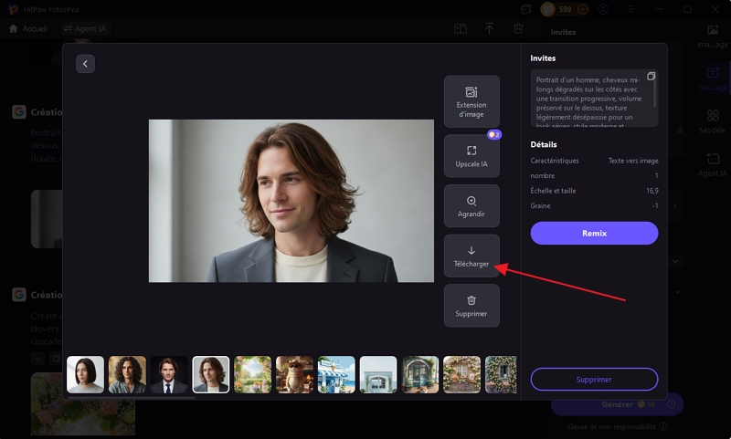This screenshot has width=731, height=439.
Task: Click the HitPaw FotorPea app logo
Action: 14,9
